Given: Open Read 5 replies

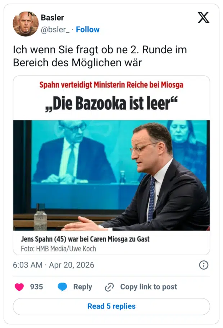Looking at the screenshot, I should coord(111,306).
